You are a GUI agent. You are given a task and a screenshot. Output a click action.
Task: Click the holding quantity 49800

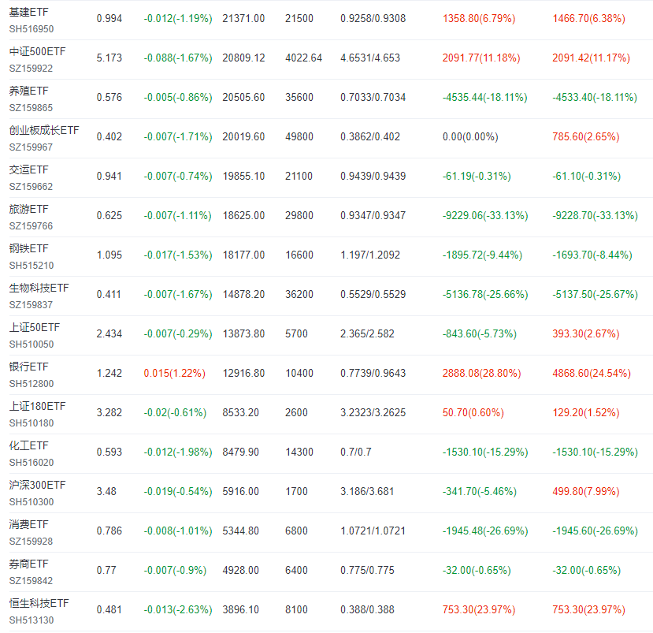coord(299,137)
